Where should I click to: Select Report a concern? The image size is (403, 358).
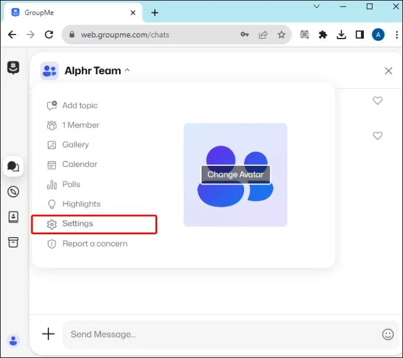click(x=87, y=244)
